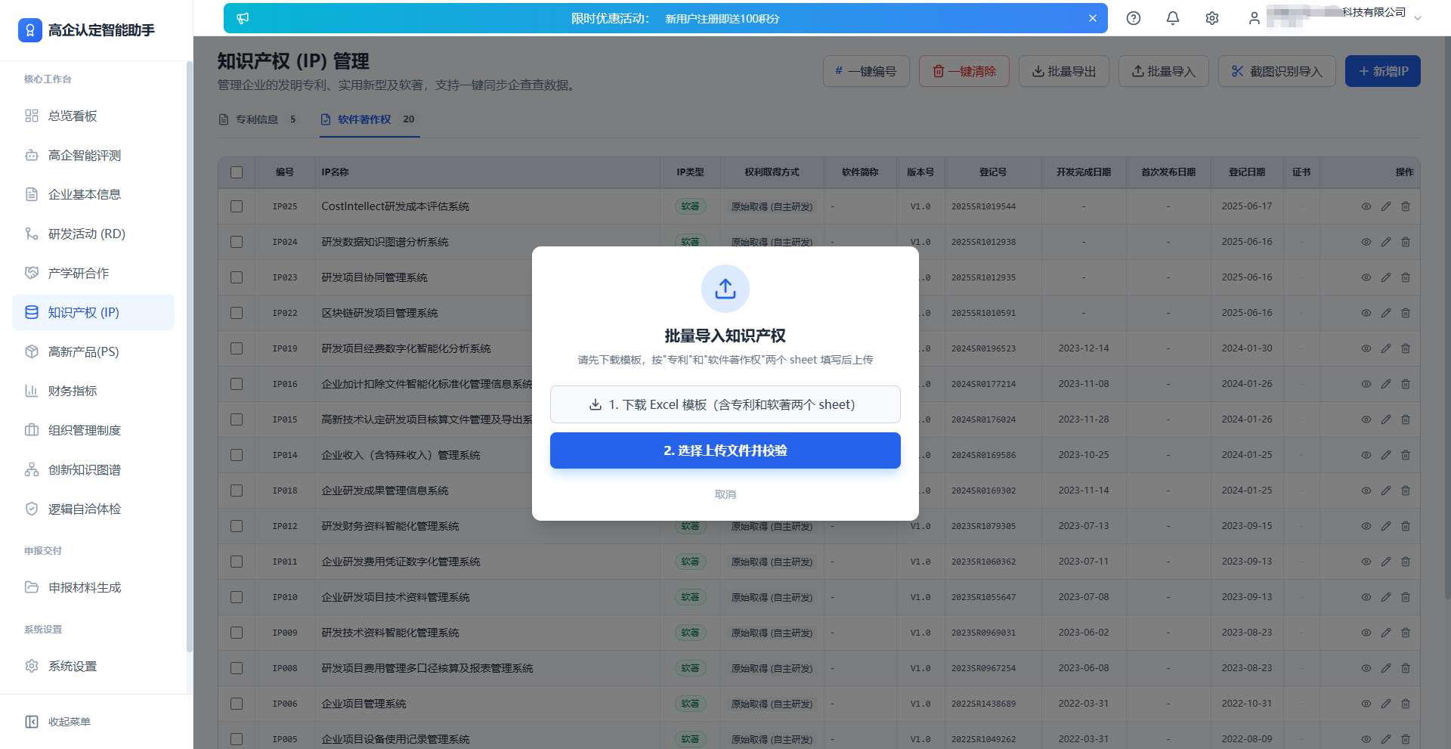Click the sidebar vertical scrollbar

[189, 355]
